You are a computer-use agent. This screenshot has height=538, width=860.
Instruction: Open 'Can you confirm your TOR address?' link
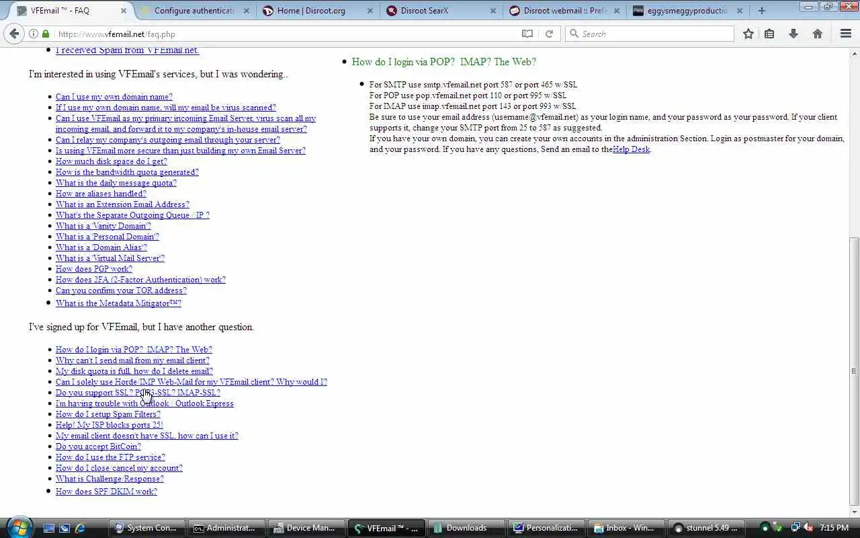click(x=121, y=291)
